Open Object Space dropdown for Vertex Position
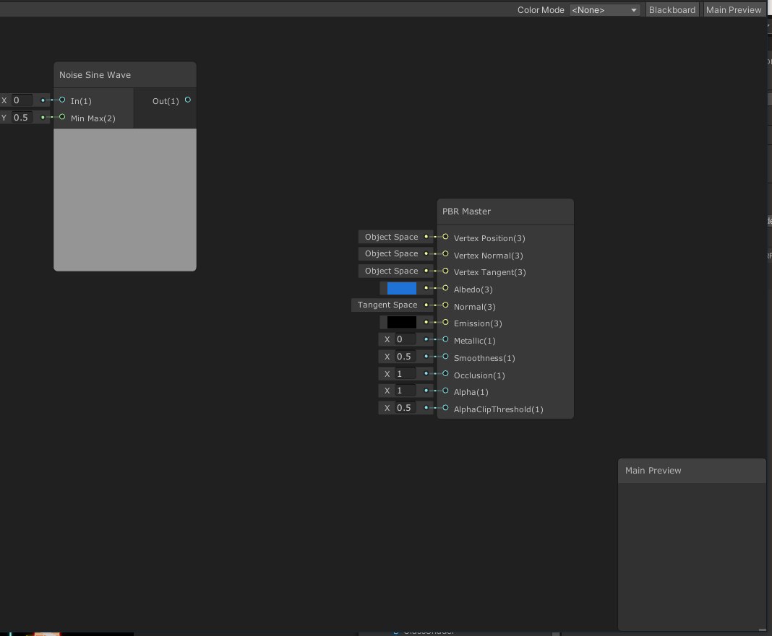 click(391, 237)
